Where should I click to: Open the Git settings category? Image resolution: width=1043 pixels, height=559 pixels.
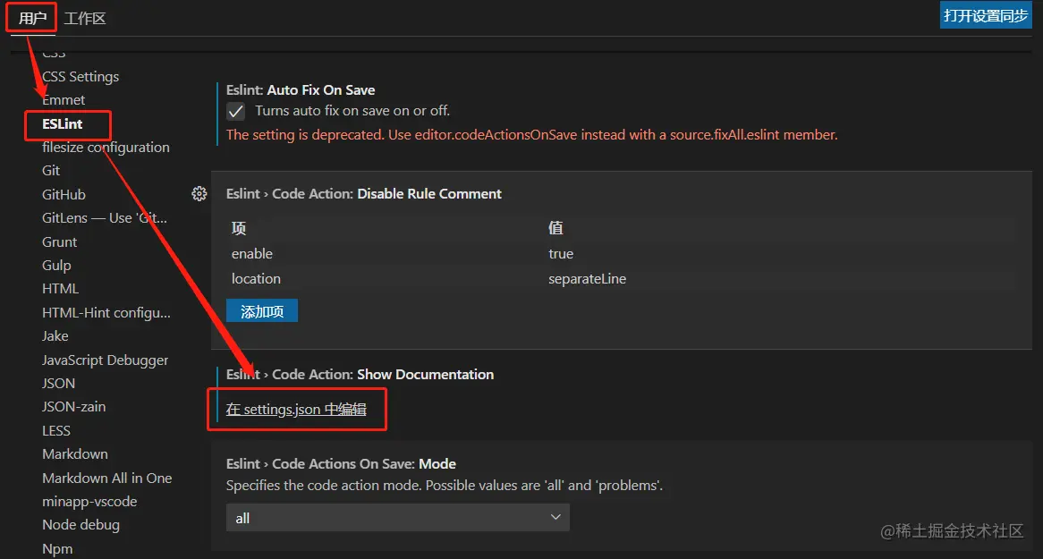[51, 171]
